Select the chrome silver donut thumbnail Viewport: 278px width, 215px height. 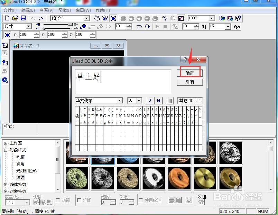(x=154, y=178)
